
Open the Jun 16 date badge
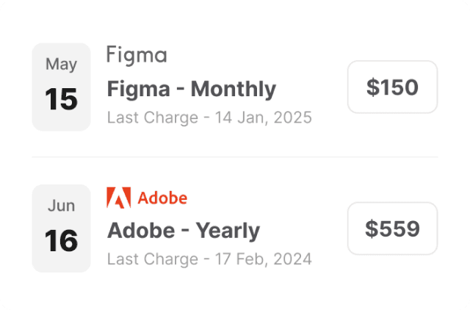tap(61, 228)
